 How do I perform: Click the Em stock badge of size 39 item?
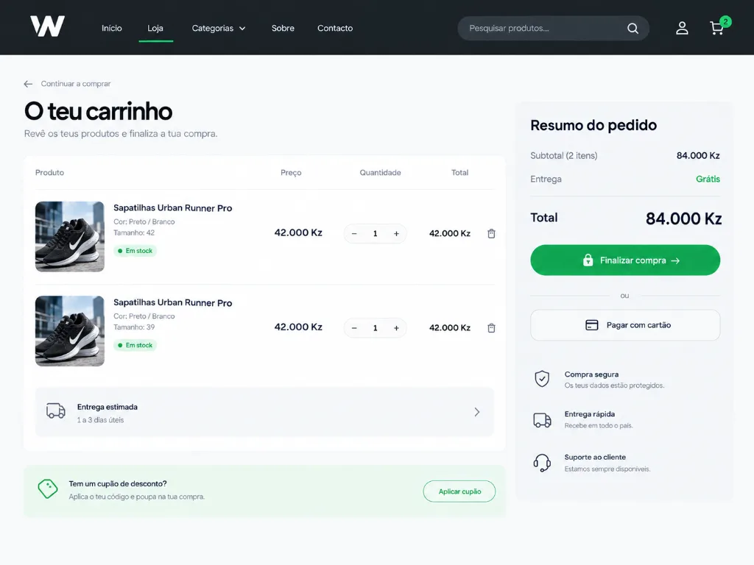(x=135, y=346)
